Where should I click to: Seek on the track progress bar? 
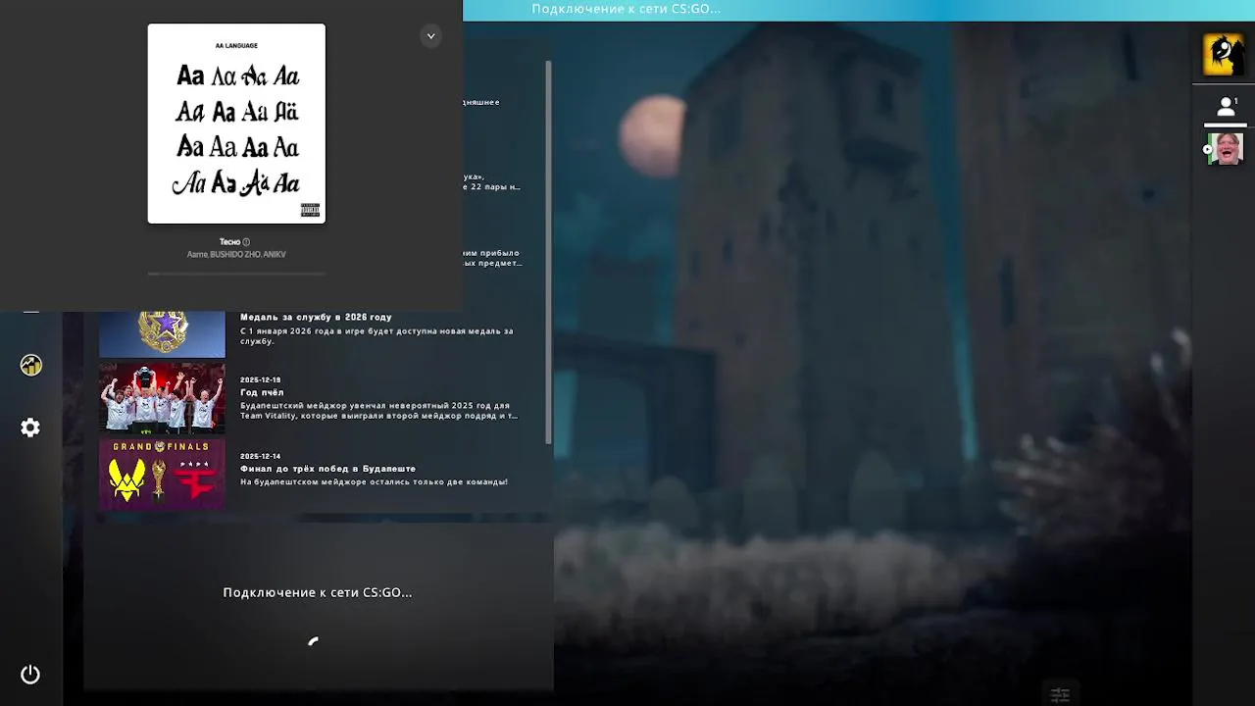pyautogui.click(x=236, y=274)
